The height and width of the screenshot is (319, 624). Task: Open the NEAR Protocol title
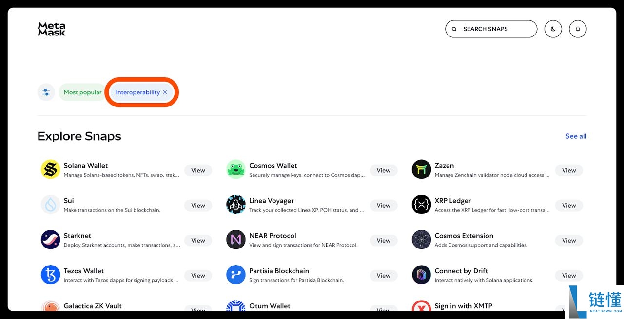pyautogui.click(x=273, y=236)
